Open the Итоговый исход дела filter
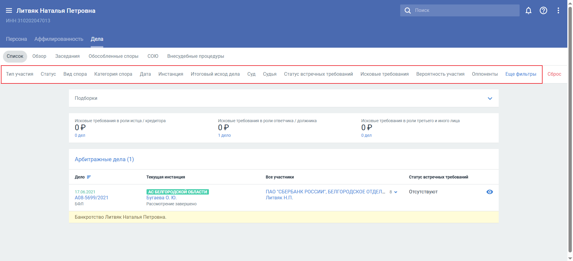Image resolution: width=573 pixels, height=261 pixels. (x=215, y=74)
